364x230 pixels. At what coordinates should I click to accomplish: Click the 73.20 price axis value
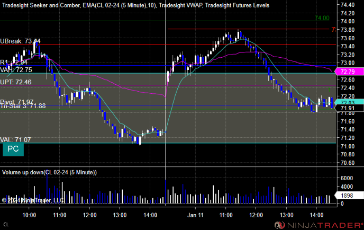348,55
